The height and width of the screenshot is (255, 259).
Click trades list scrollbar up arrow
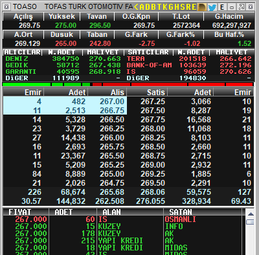(251, 214)
